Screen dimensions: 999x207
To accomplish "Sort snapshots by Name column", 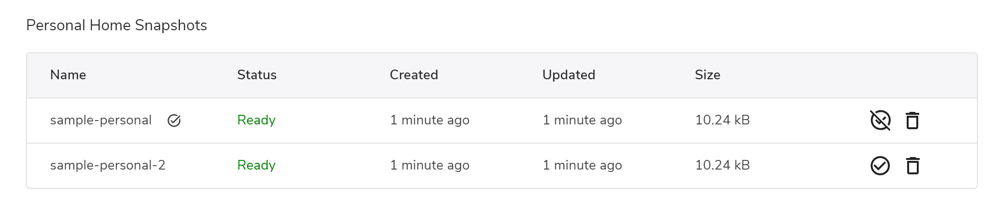I will click(x=68, y=75).
